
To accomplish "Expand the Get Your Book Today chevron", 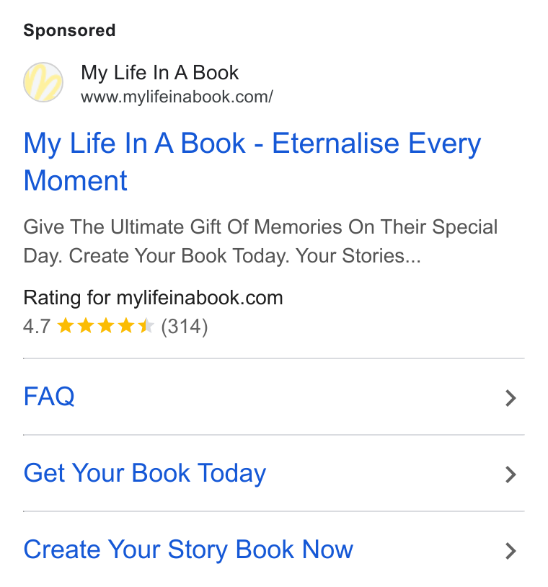I will coord(511,475).
